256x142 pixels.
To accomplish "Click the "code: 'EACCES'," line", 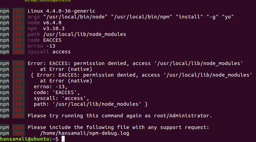I will pos(57,92).
